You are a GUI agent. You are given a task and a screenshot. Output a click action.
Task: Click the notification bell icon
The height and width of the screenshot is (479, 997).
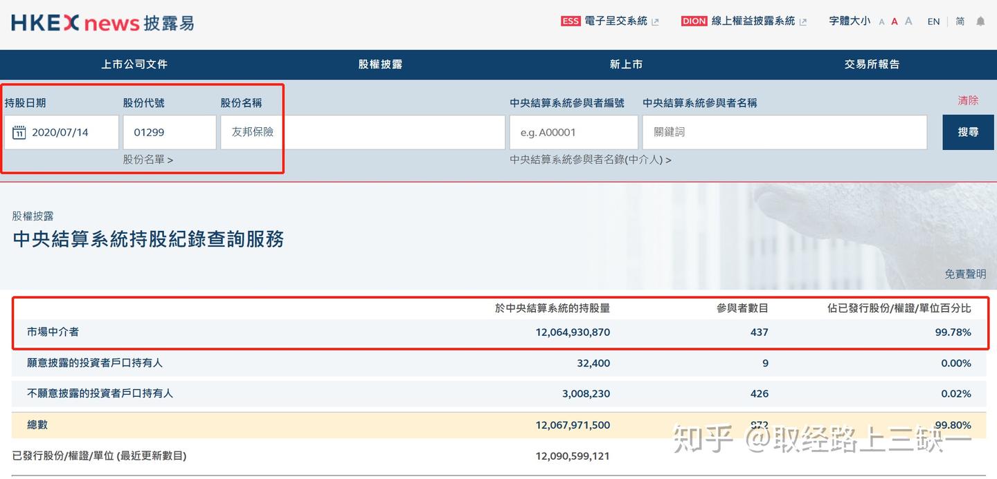pyautogui.click(x=980, y=21)
